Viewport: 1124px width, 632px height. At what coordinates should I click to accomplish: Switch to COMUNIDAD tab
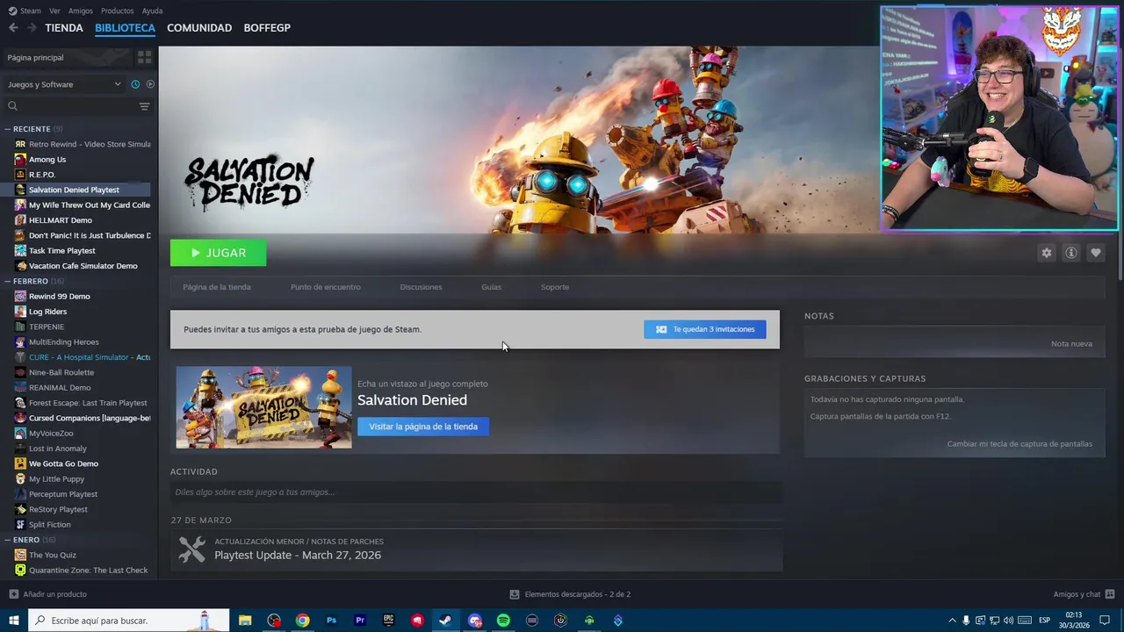click(199, 28)
